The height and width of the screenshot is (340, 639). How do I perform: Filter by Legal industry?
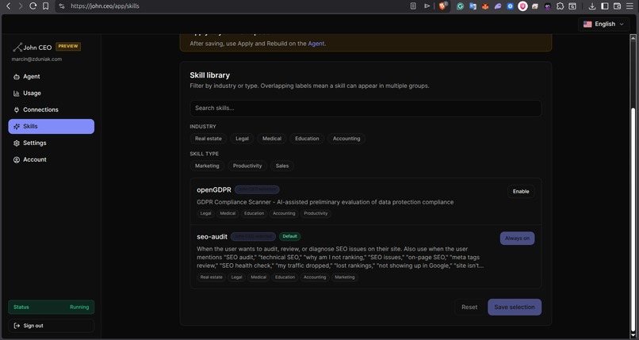(x=242, y=139)
